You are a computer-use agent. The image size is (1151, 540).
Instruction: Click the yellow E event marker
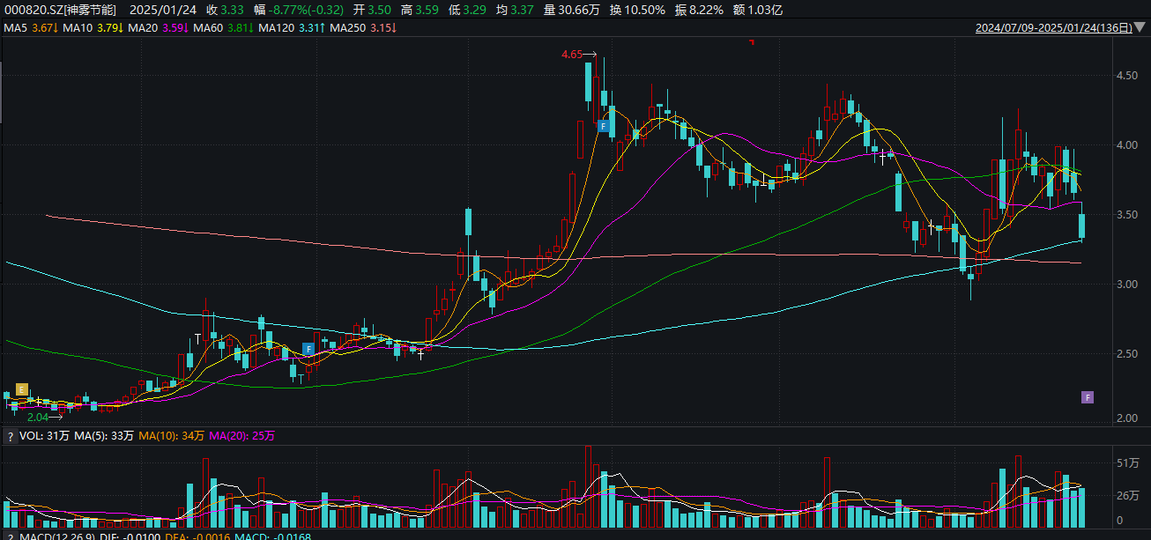click(x=22, y=389)
